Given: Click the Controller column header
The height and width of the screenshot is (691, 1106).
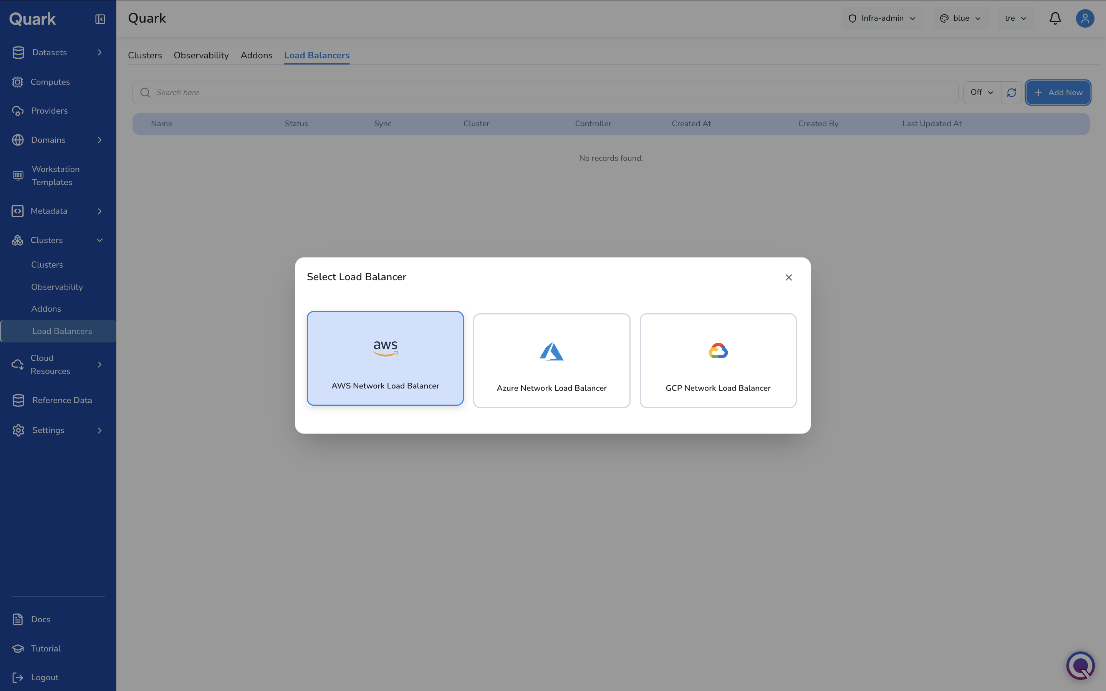Looking at the screenshot, I should tap(593, 124).
